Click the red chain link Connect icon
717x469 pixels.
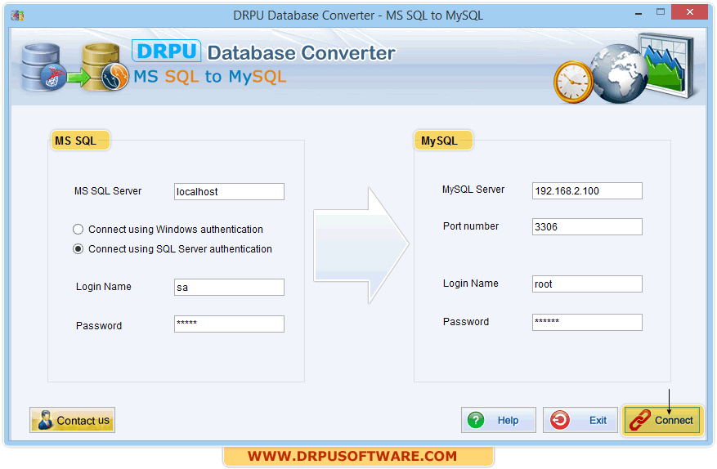coord(639,420)
